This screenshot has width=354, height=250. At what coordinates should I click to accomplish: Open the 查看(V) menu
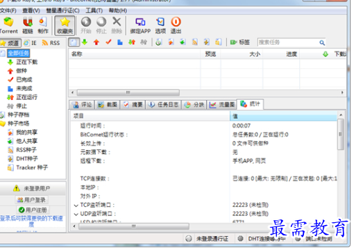coord(31,10)
